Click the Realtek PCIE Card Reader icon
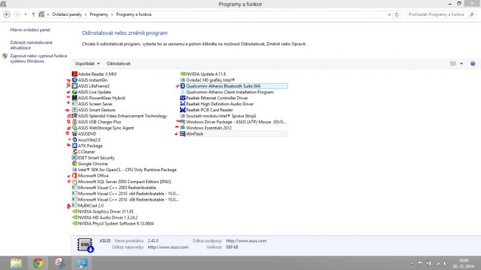Screen dimensions: 481x270 coord(183,110)
